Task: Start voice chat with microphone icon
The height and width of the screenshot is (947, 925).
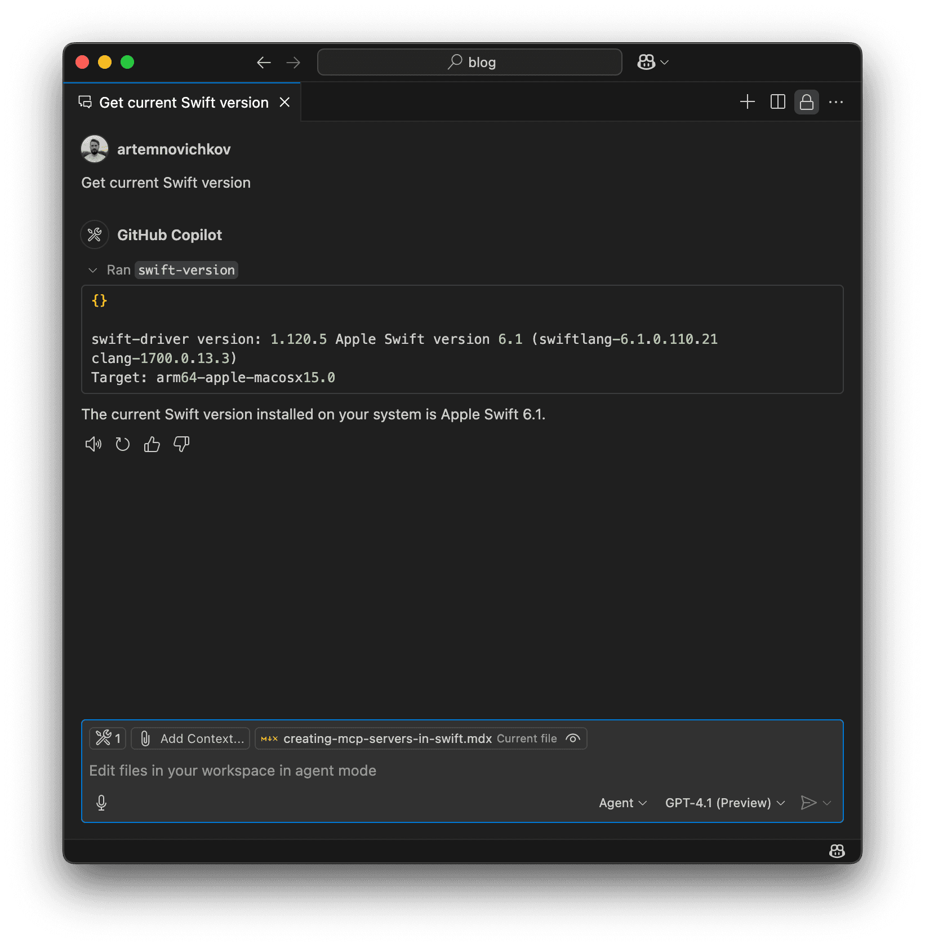Action: pos(101,803)
